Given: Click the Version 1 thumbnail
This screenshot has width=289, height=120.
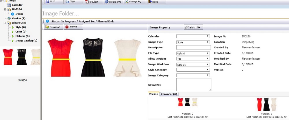Looking at the screenshot, I should (x=267, y=104).
